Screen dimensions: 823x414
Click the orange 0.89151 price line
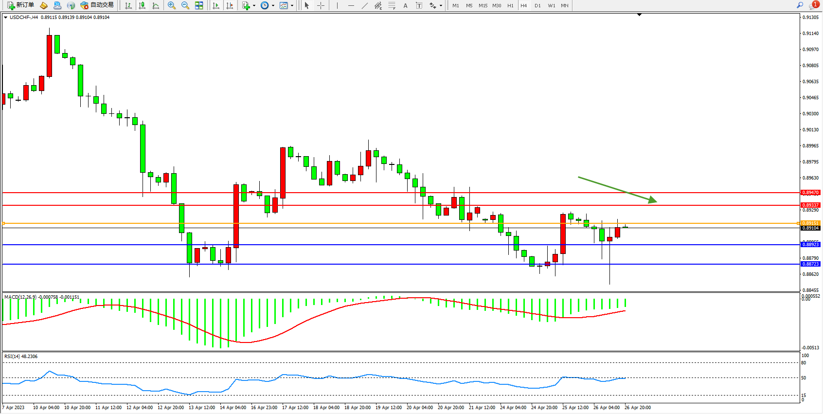[x=389, y=223]
